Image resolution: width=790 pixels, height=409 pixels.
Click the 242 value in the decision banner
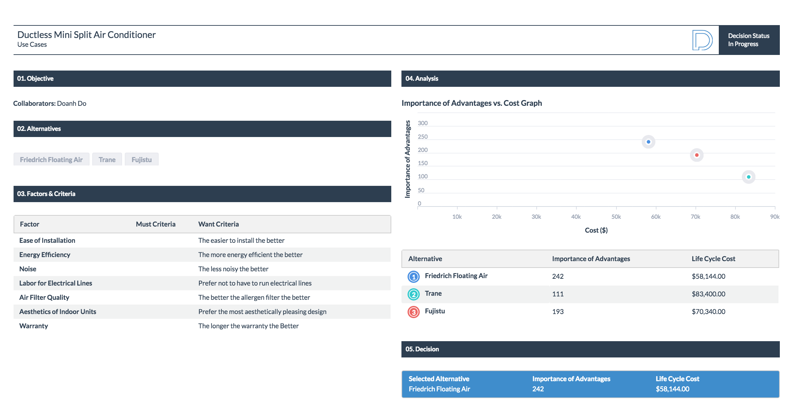(x=538, y=389)
